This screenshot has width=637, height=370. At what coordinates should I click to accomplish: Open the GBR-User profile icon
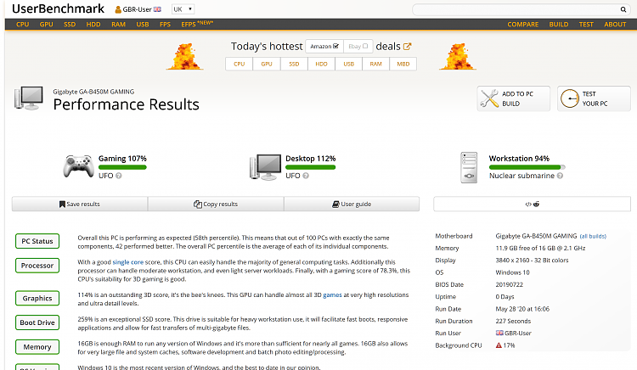click(118, 9)
